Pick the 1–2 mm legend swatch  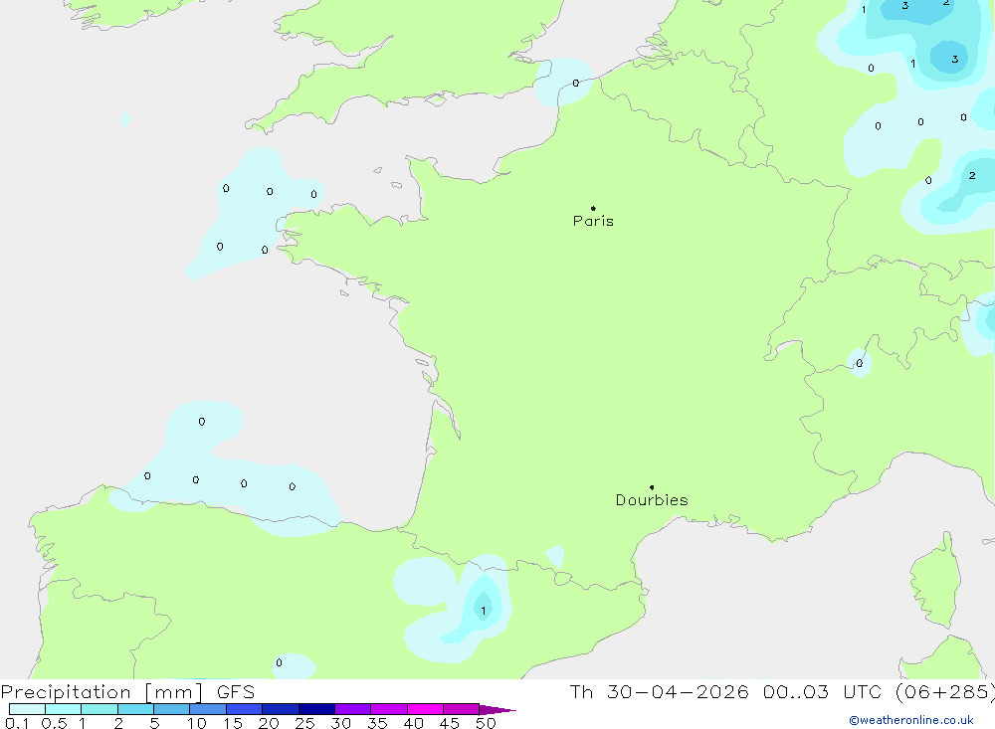99,709
